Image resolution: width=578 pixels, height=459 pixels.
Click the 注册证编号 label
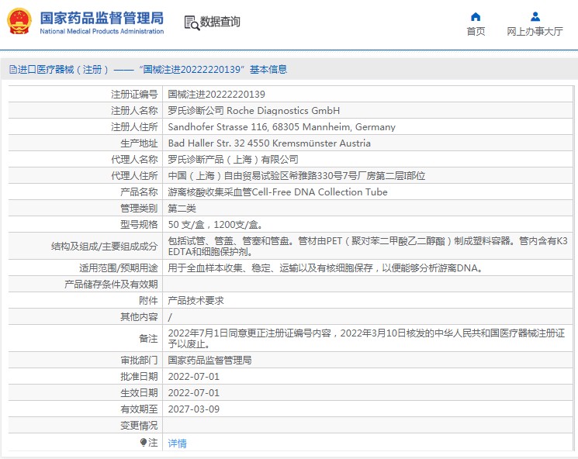pos(134,95)
